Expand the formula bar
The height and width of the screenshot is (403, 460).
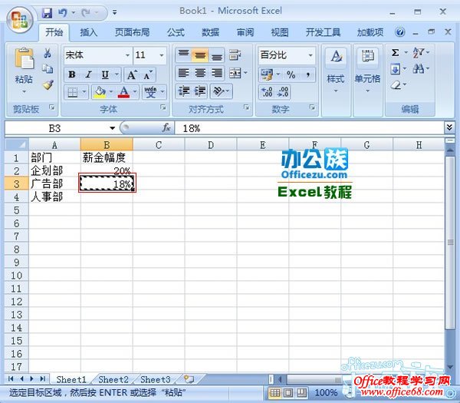pyautogui.click(x=449, y=127)
